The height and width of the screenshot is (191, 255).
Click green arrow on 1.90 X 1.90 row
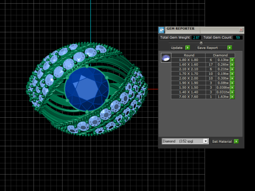[232, 83]
